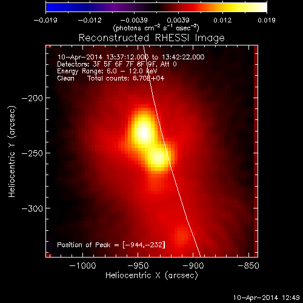Click the 'Energy Range: 6.0 - 12.0 keV' line

tap(107, 72)
